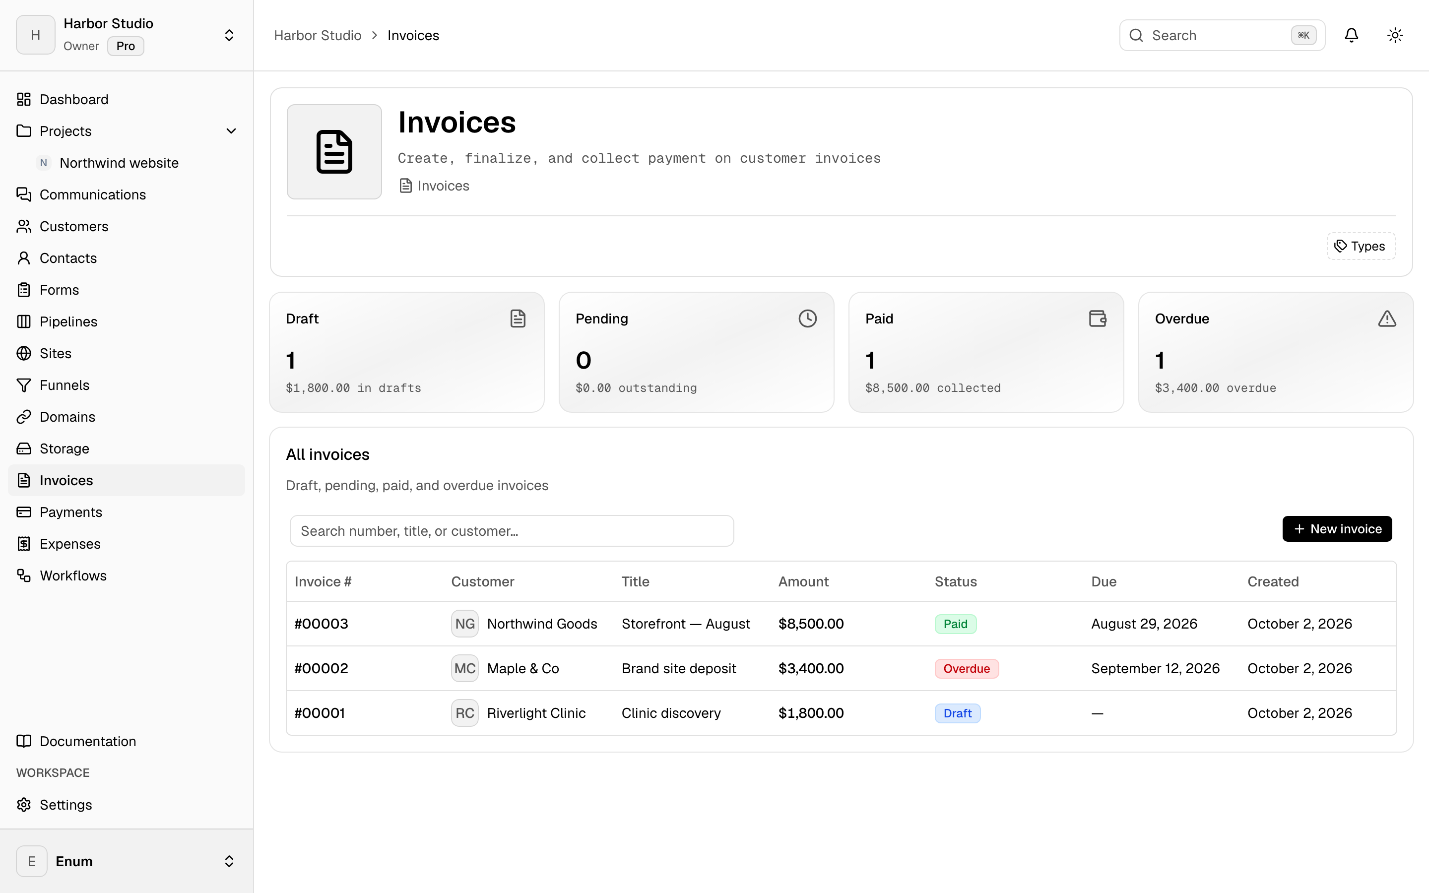
Task: Open the Harbor Studio workspace switcher
Action: coord(127,35)
